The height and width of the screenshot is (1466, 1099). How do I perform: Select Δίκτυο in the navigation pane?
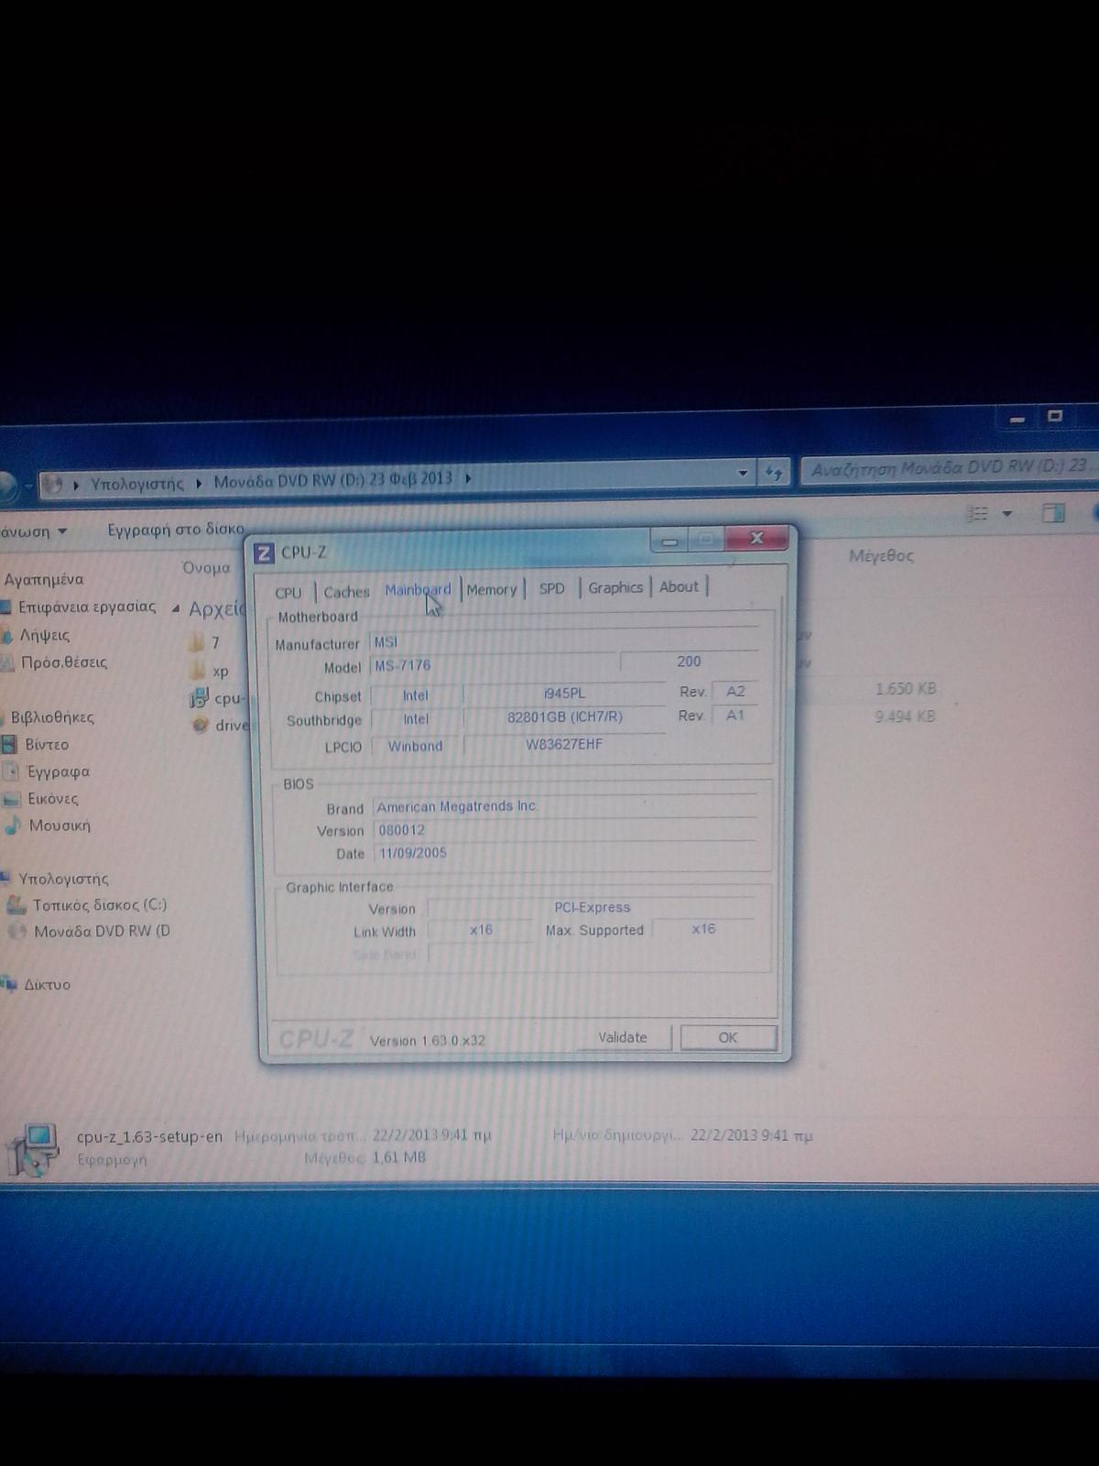47,985
